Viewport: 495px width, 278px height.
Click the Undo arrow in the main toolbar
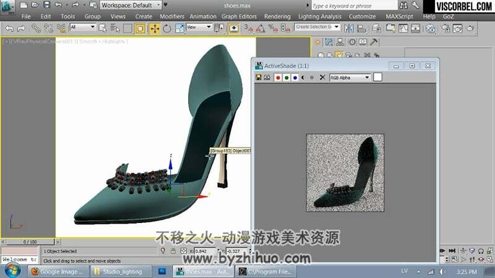[9, 28]
